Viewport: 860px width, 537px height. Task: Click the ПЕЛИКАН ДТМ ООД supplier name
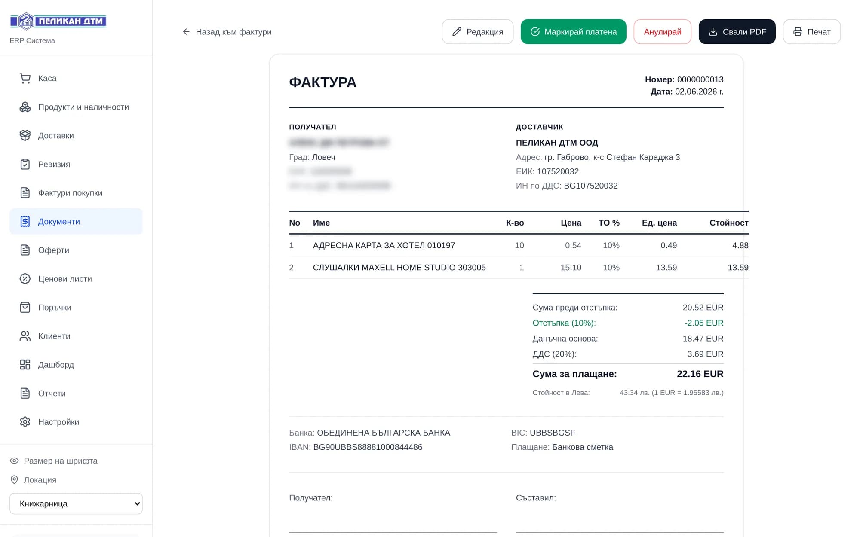point(557,143)
